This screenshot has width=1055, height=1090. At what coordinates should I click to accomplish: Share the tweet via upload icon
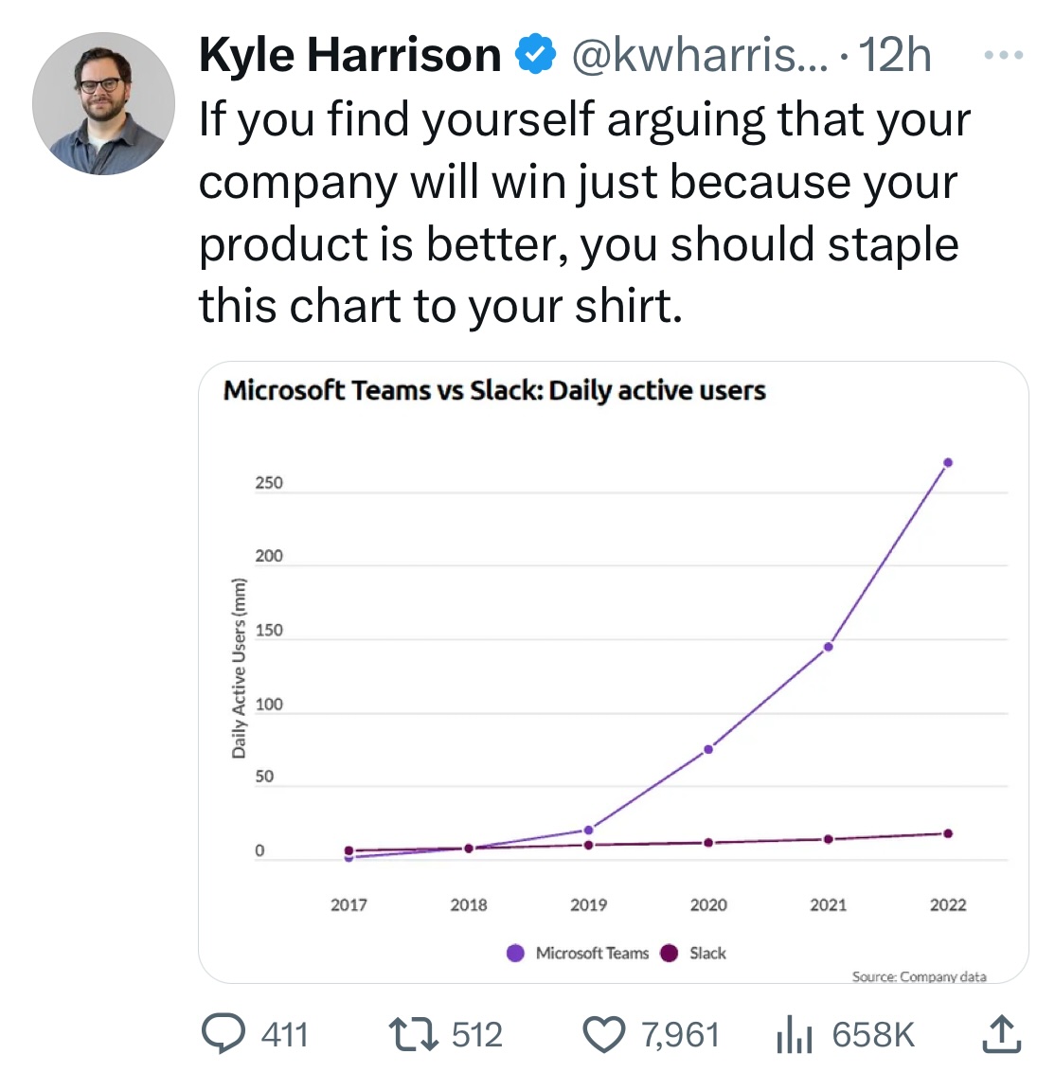point(1001,1034)
